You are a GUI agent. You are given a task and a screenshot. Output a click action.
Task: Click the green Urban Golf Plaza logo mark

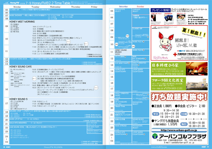pos(155,136)
